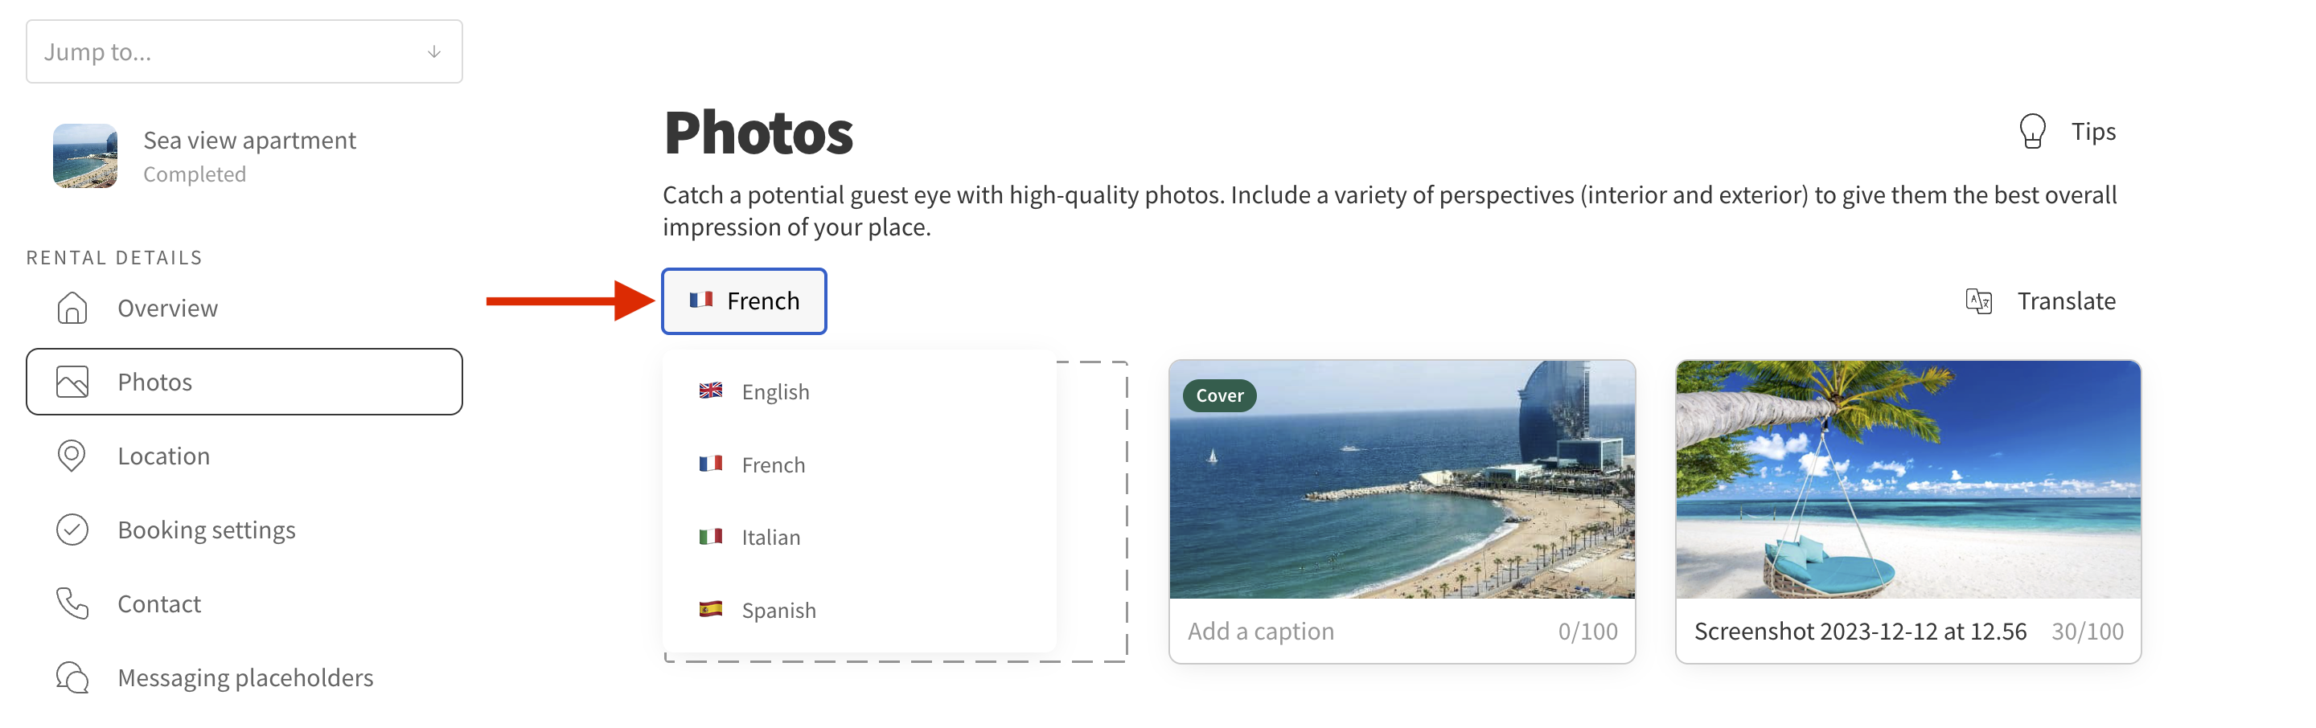The width and height of the screenshot is (2316, 728).
Task: Click the Location pin icon
Action: (x=72, y=456)
